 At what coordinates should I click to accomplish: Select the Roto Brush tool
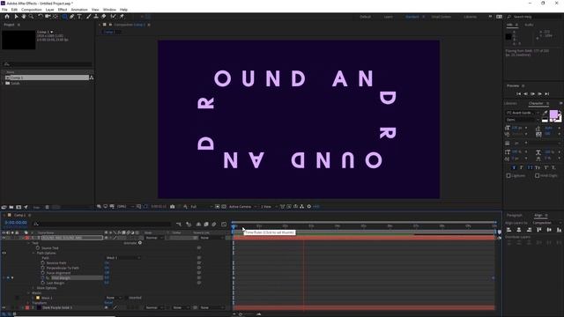(x=114, y=17)
